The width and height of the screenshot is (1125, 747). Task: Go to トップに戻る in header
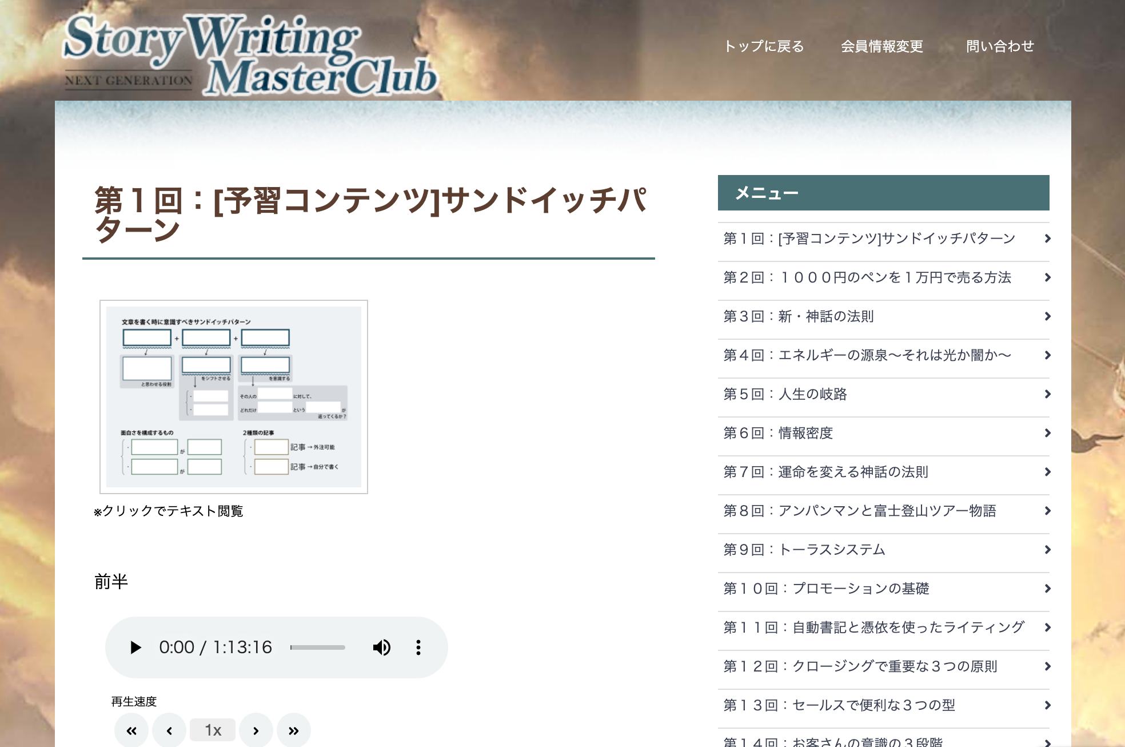click(764, 46)
